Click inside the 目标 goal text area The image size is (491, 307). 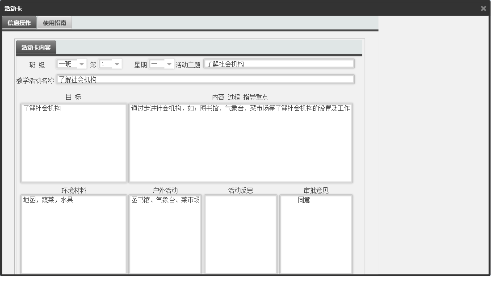click(73, 143)
